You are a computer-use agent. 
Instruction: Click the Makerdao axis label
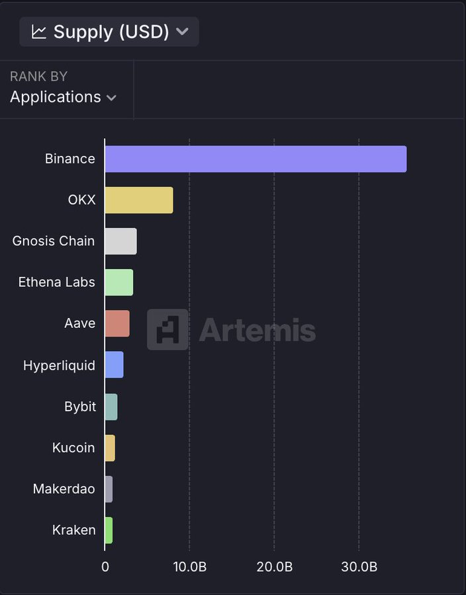64,489
